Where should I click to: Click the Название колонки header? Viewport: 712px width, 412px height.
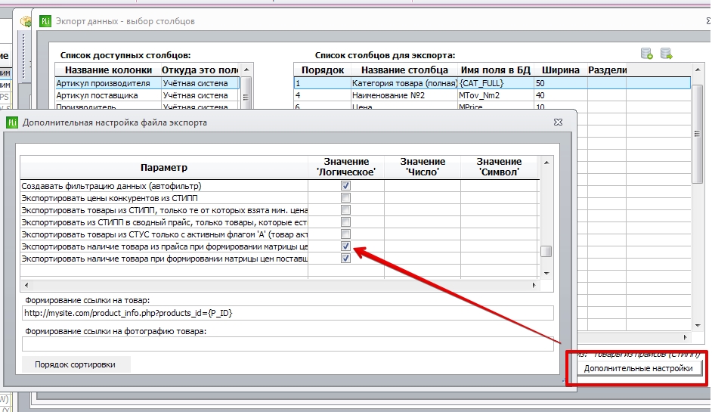[108, 70]
